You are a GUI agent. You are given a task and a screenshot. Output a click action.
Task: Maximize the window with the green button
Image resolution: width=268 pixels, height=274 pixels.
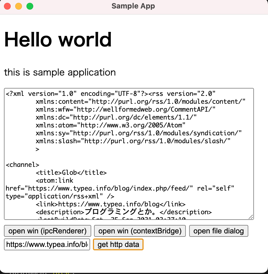[30, 6]
